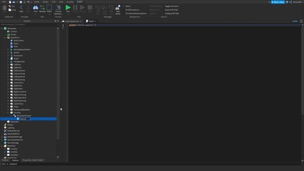Click the green Run button
The width and height of the screenshot is (304, 171).
click(x=68, y=8)
